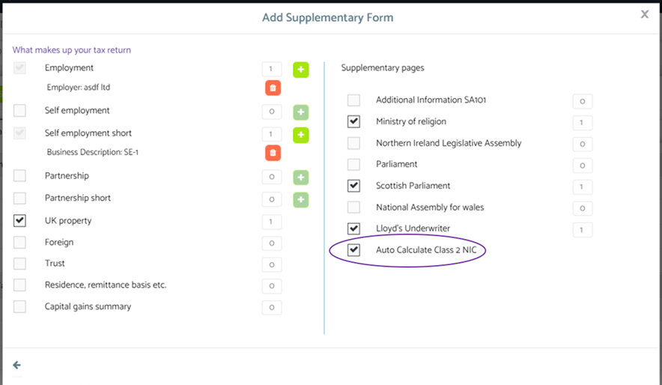This screenshot has height=385, width=662.
Task: Click plus icon next to Partnership
Action: 300,178
